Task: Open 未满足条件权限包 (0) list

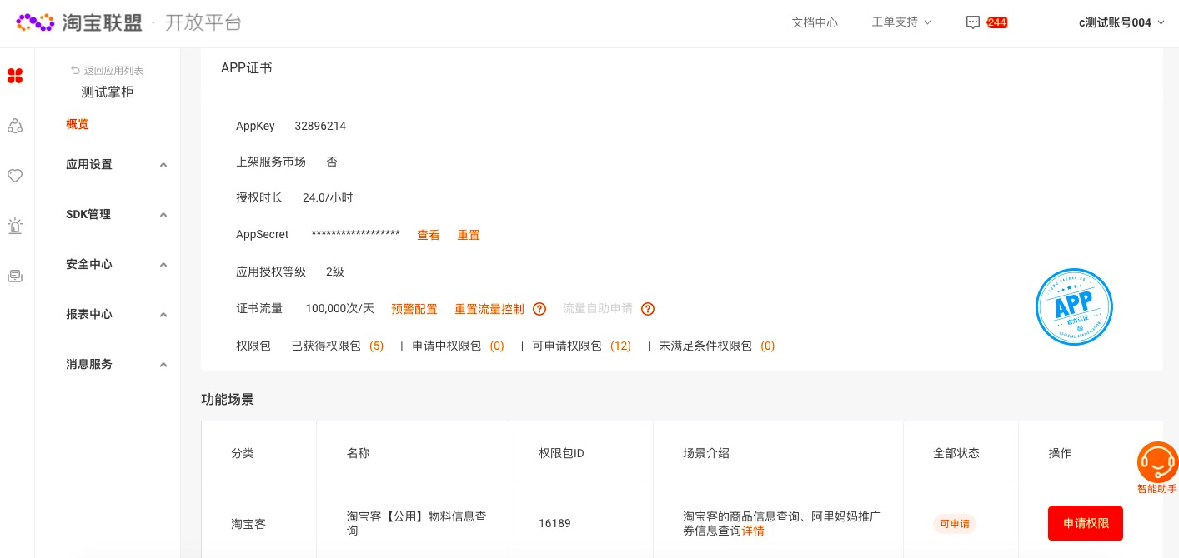Action: [x=717, y=346]
